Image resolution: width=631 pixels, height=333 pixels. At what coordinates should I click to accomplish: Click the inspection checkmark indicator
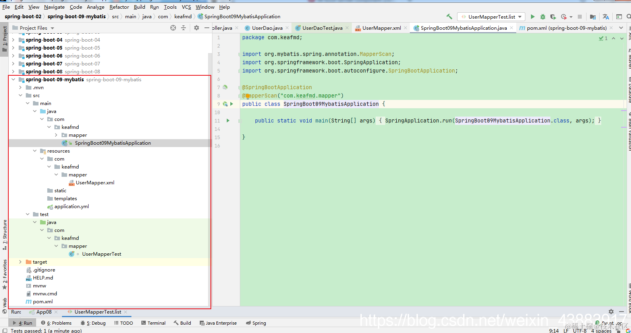(603, 38)
